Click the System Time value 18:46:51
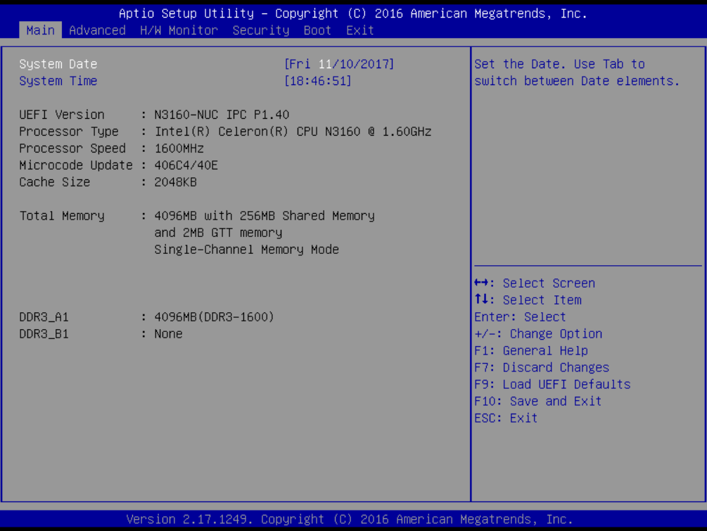The image size is (707, 531). [317, 81]
